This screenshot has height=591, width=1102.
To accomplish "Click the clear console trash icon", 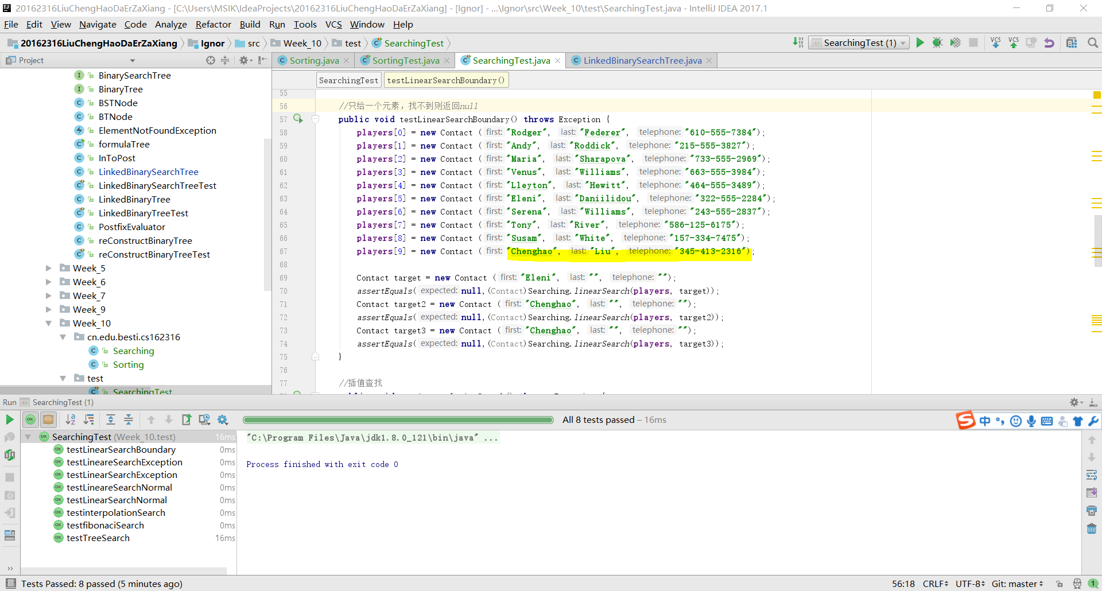I will [x=1092, y=528].
